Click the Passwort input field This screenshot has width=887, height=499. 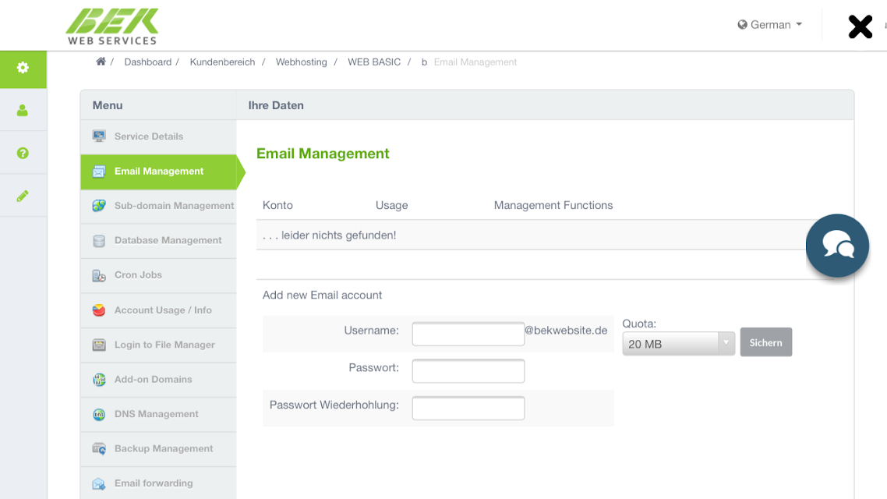click(468, 371)
